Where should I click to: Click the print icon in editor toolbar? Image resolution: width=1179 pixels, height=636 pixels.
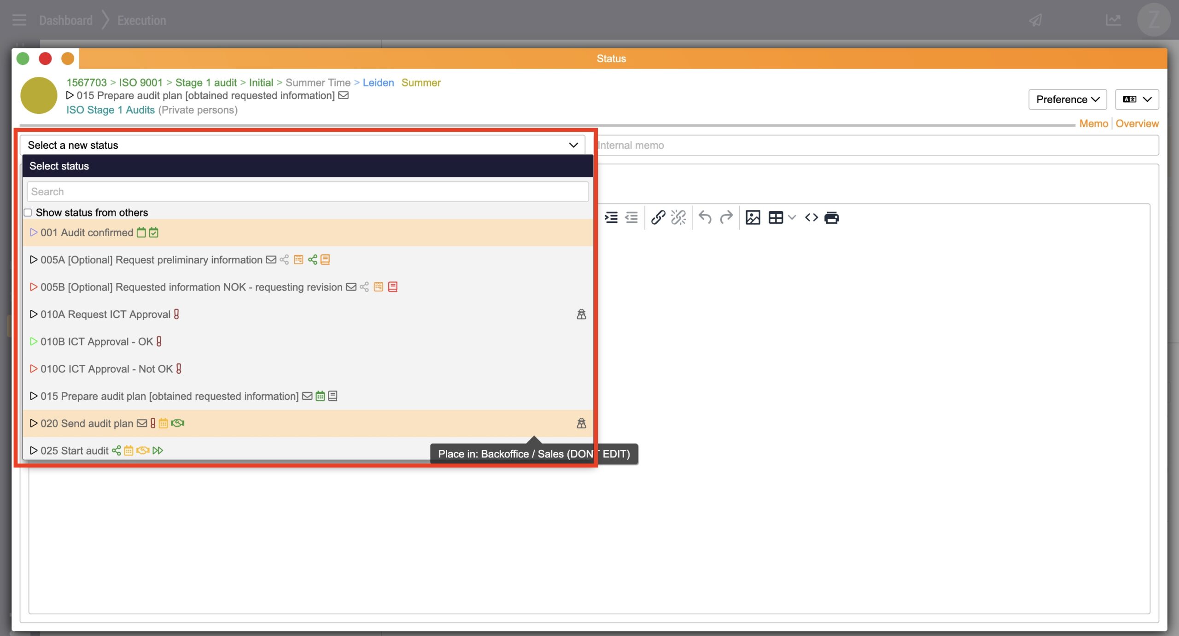pyautogui.click(x=831, y=217)
